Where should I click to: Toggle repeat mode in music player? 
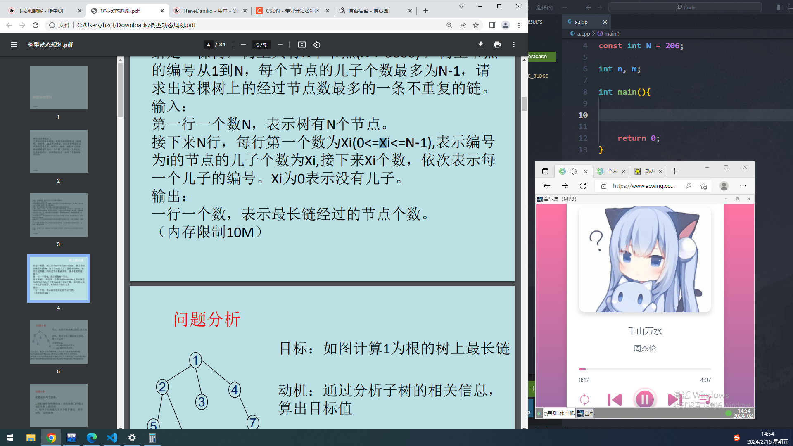(x=584, y=399)
